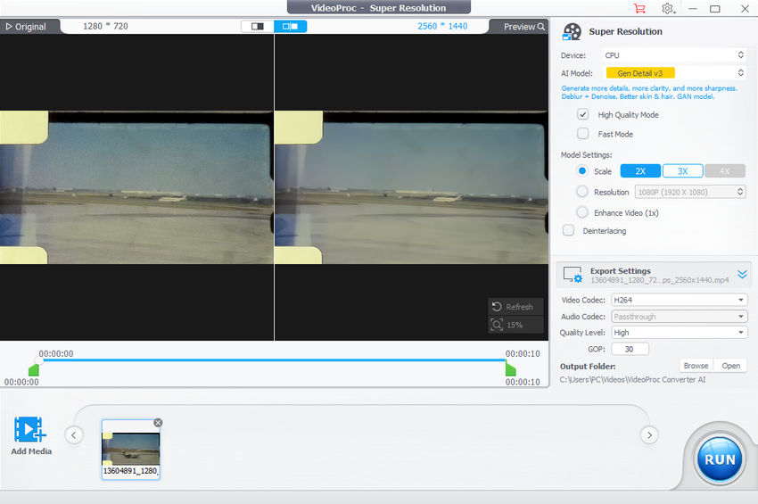This screenshot has width=758, height=504.
Task: Click the Original play button
Action: click(x=27, y=27)
